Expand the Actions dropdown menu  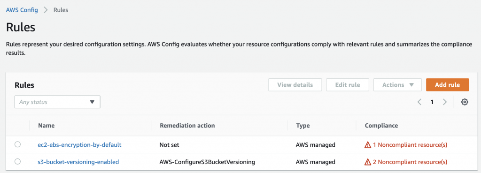click(x=398, y=85)
